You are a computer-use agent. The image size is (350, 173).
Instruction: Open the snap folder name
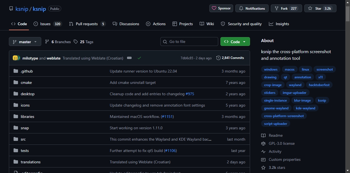coord(25,128)
